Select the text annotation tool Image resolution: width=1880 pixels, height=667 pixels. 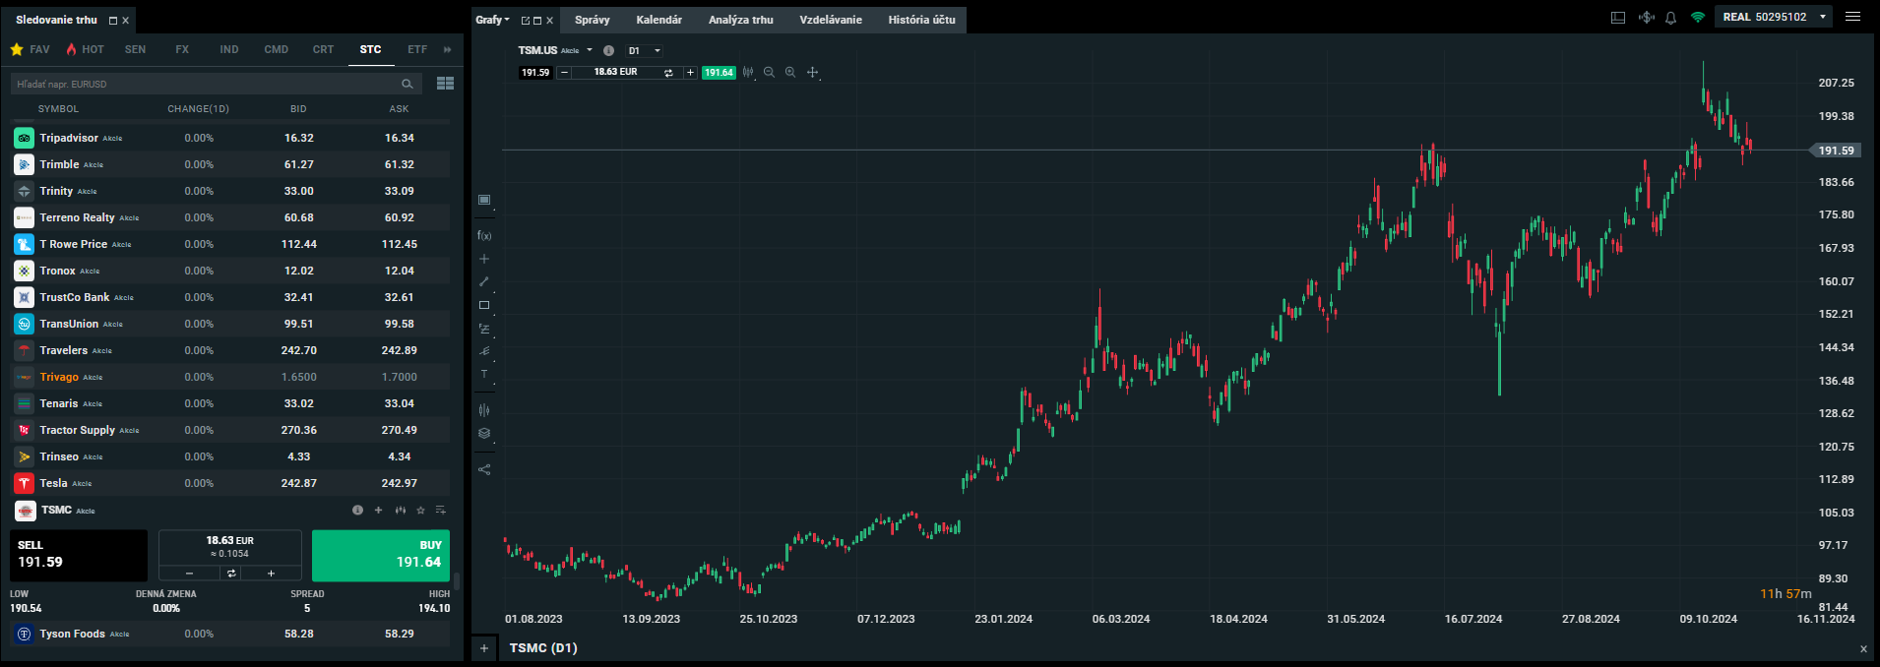click(x=484, y=375)
